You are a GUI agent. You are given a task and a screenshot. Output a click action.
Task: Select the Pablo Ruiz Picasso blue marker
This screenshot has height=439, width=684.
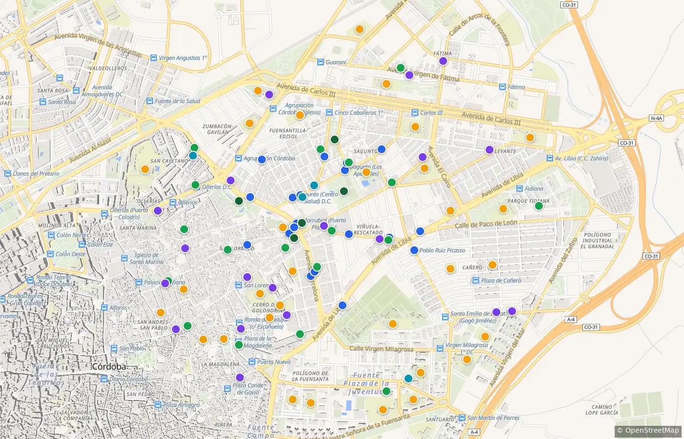pos(414,250)
